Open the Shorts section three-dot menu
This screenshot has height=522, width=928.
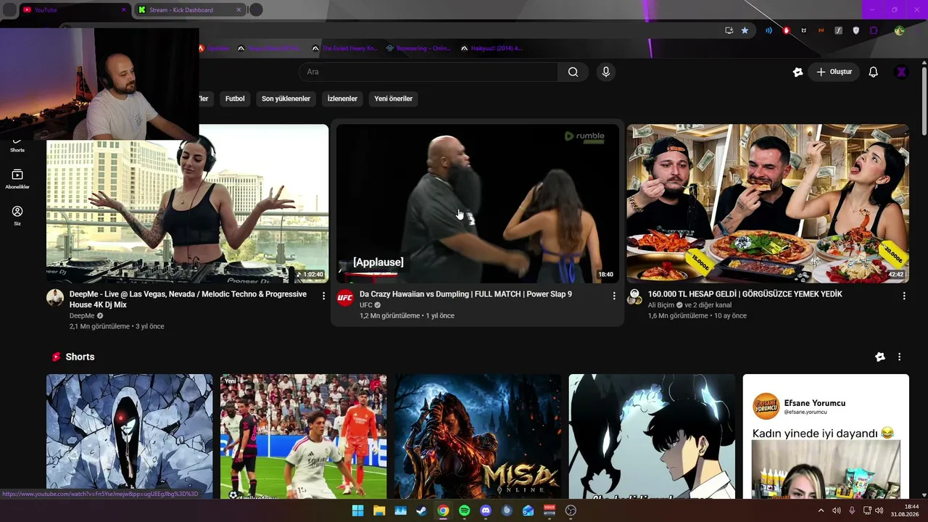900,357
